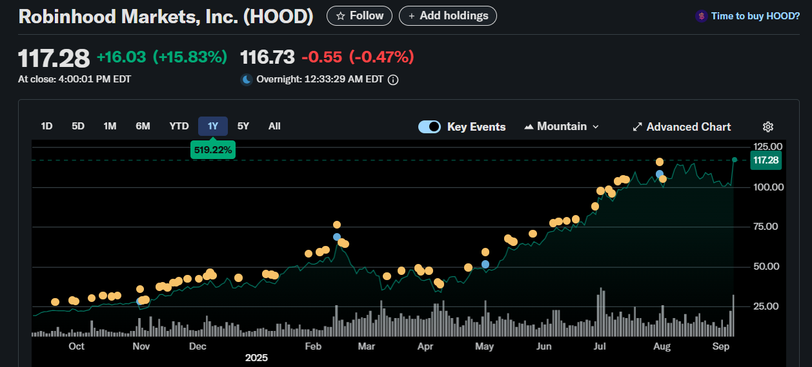Click the 16.03 (+15.83%) daily change text
812x367 pixels.
162,57
